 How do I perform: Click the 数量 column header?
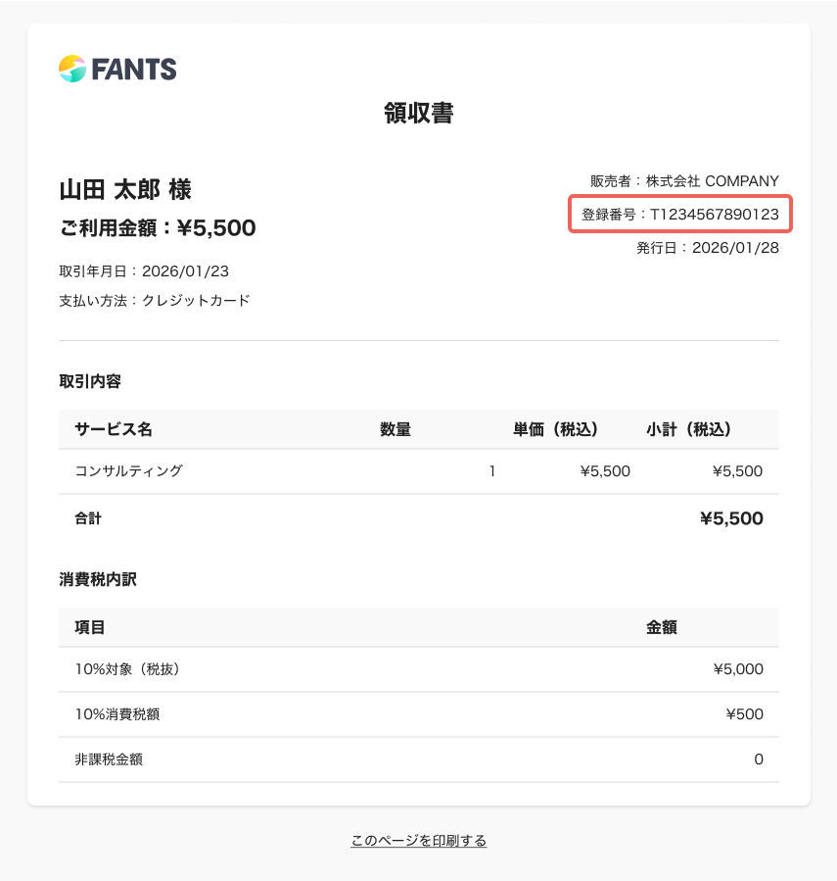(395, 430)
